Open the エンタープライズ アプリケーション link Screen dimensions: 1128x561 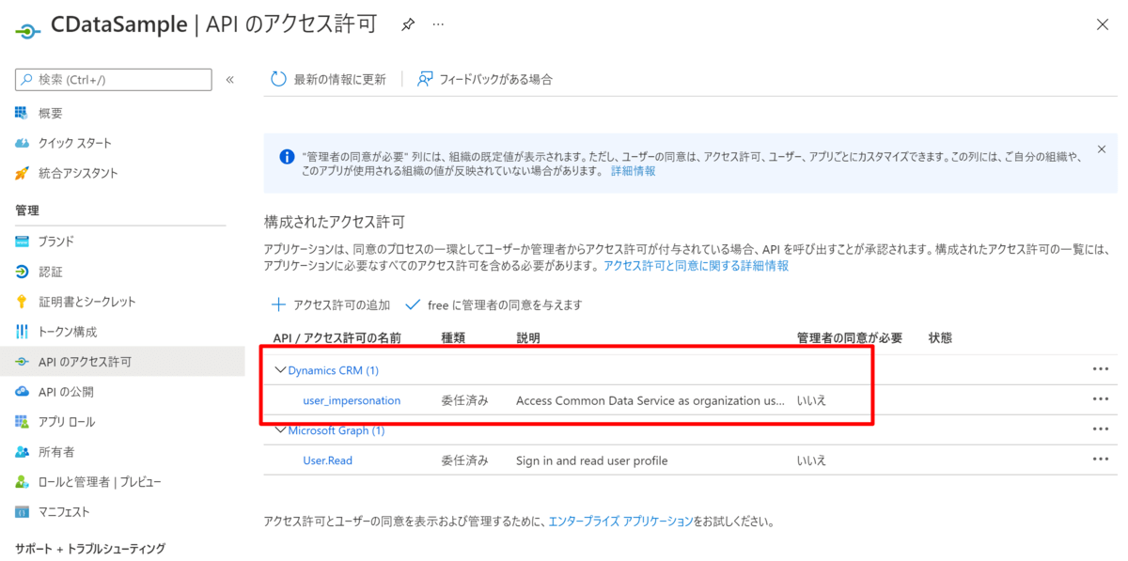(620, 521)
